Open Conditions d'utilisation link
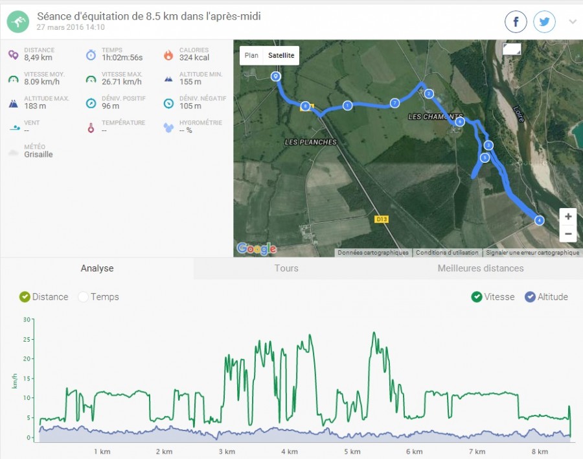Screen dimensions: 583x459 click(447, 253)
